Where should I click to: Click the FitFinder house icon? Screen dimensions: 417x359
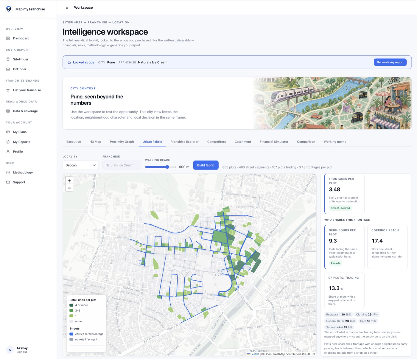8,69
